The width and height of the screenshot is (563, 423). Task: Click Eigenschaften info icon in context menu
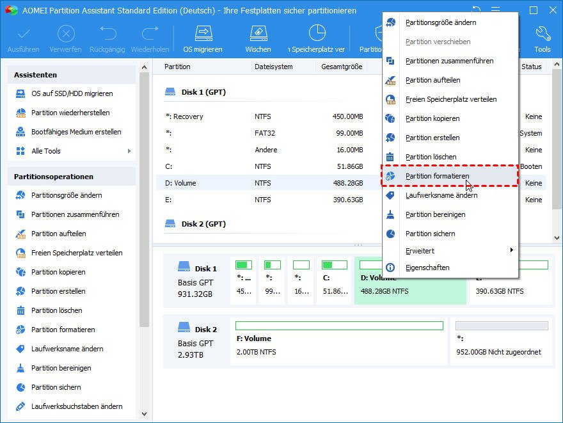click(x=390, y=267)
